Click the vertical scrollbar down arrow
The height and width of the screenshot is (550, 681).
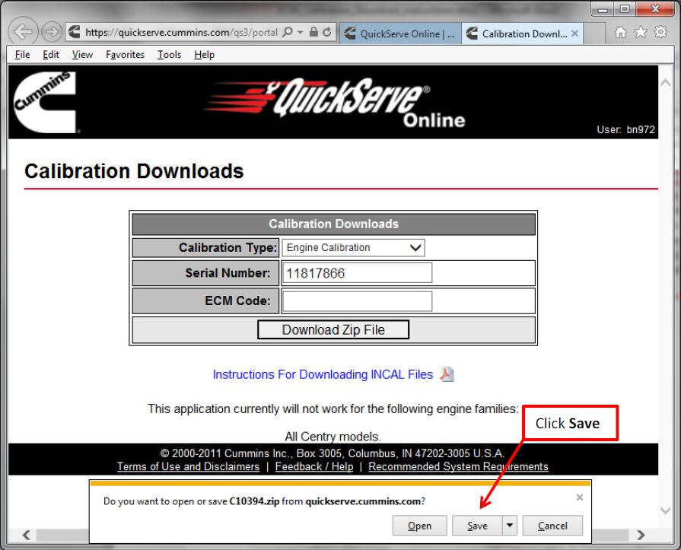point(665,510)
